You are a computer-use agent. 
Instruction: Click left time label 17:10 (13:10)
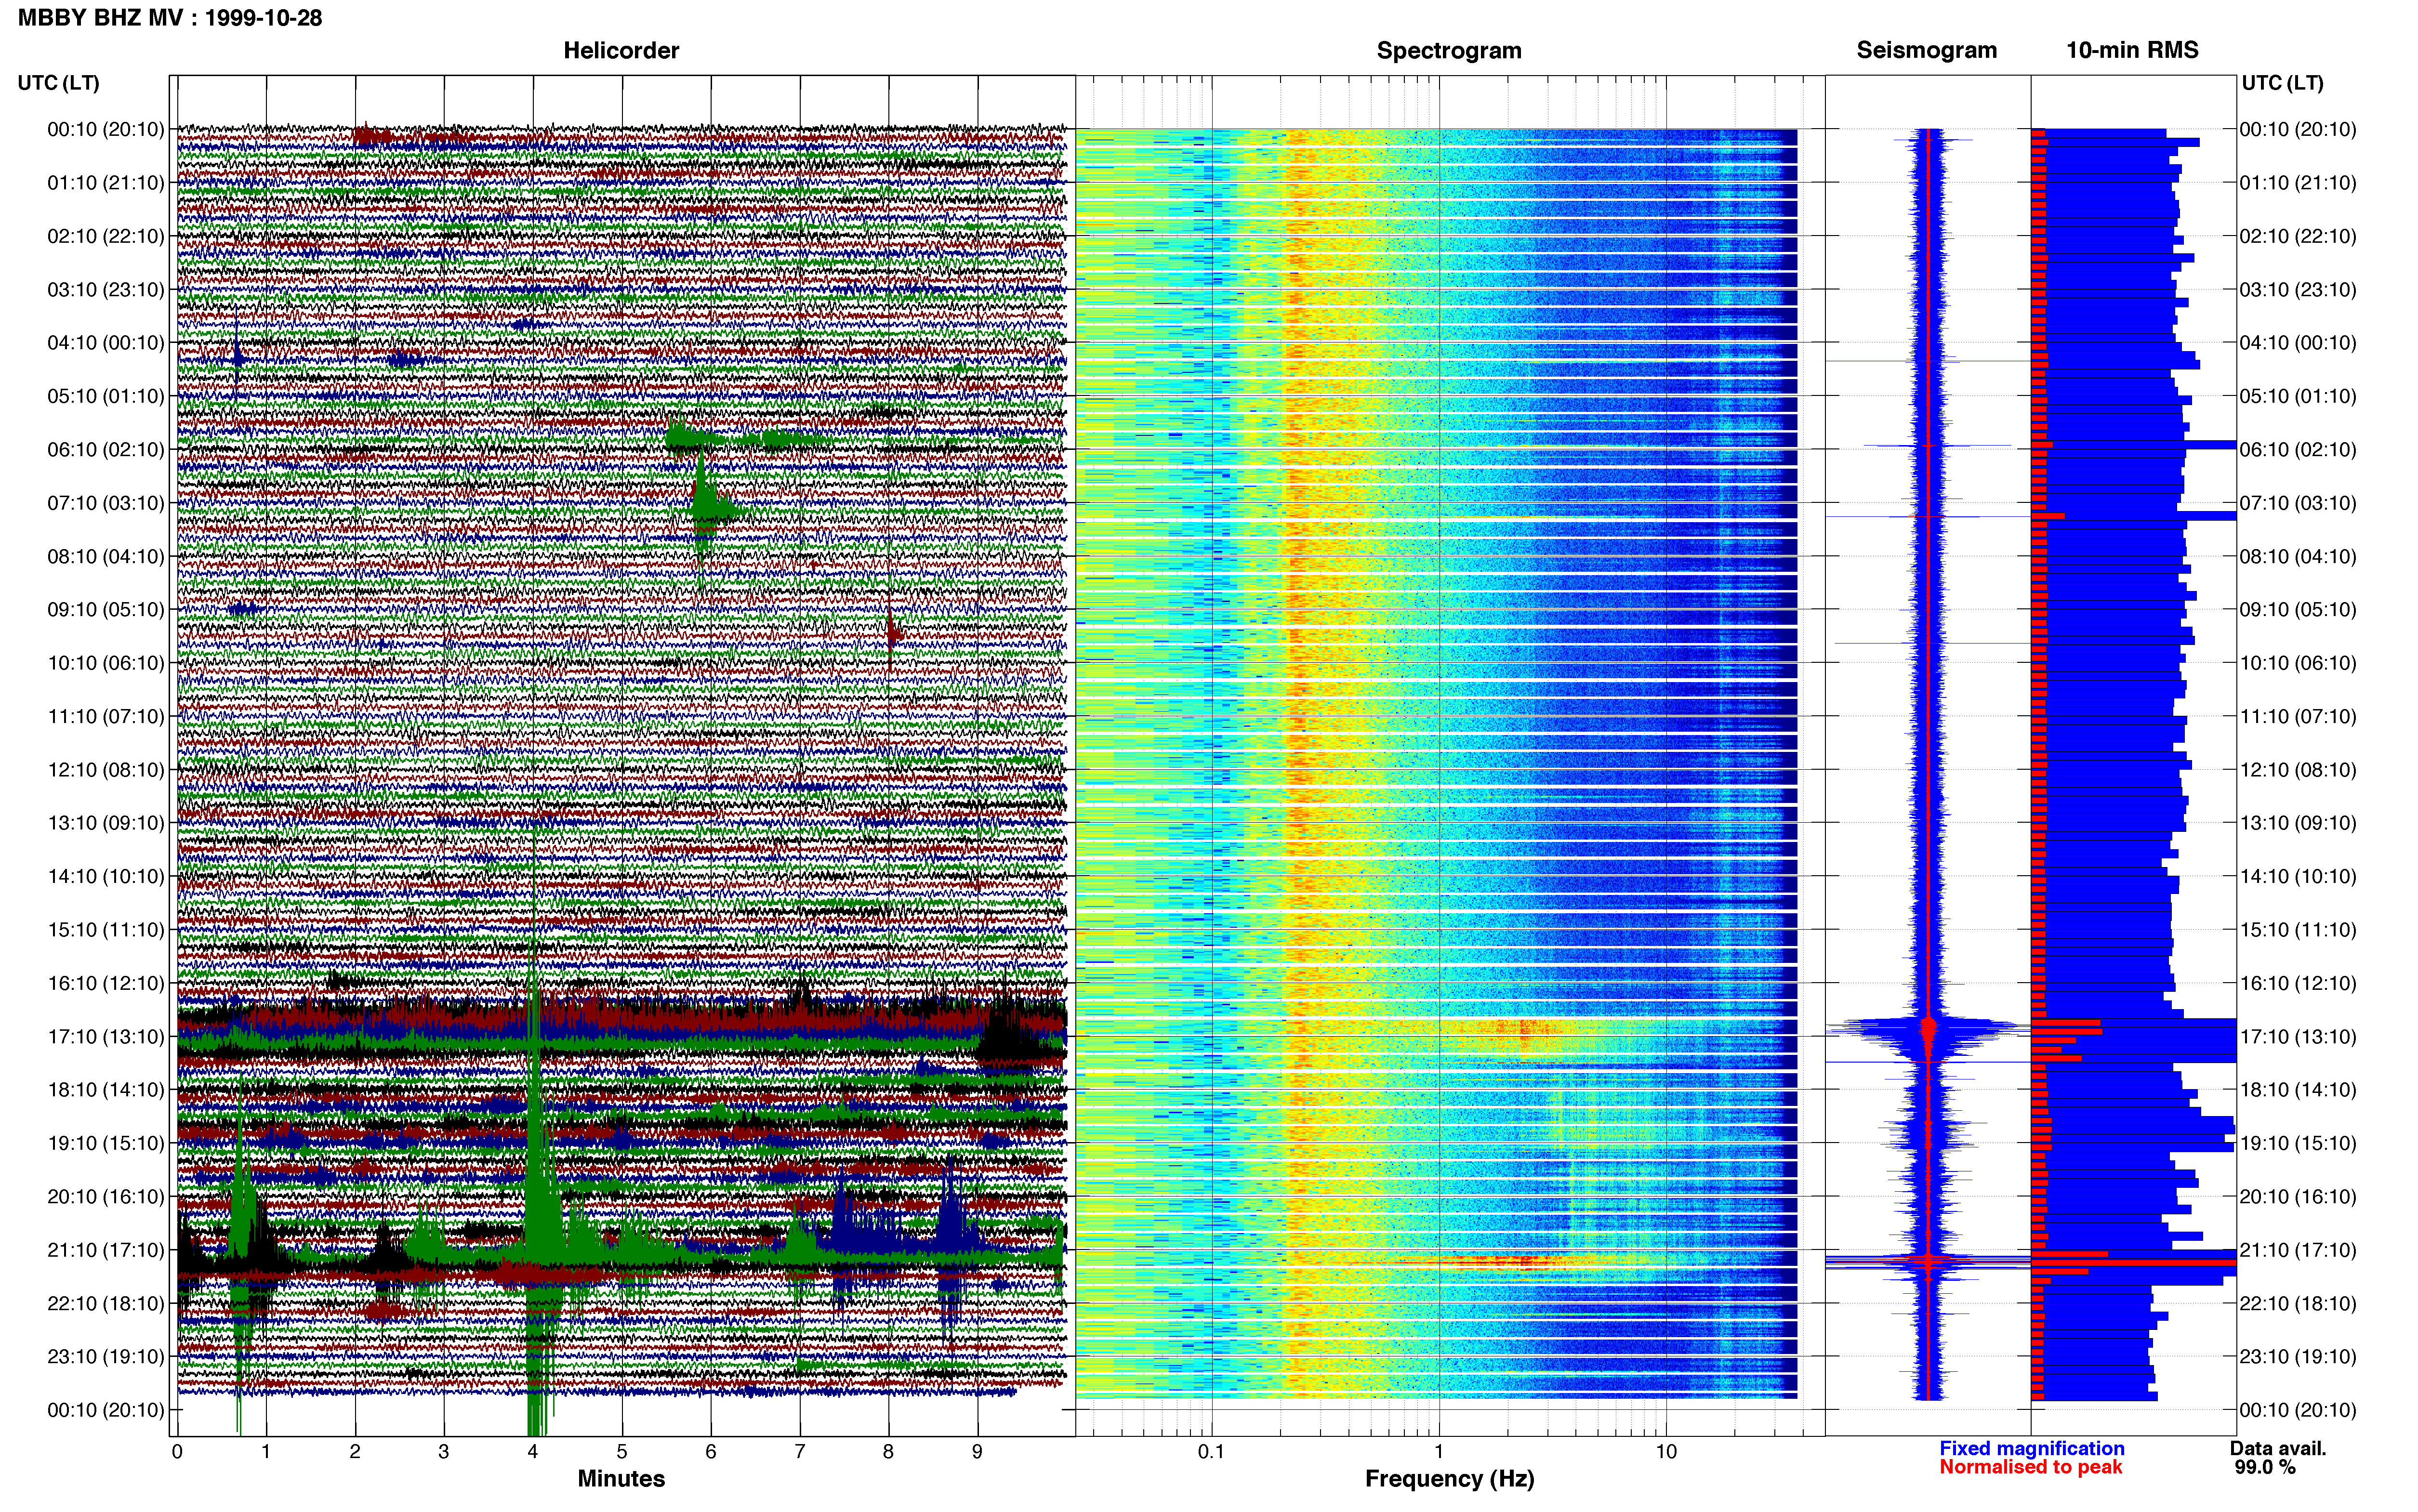tap(106, 1037)
